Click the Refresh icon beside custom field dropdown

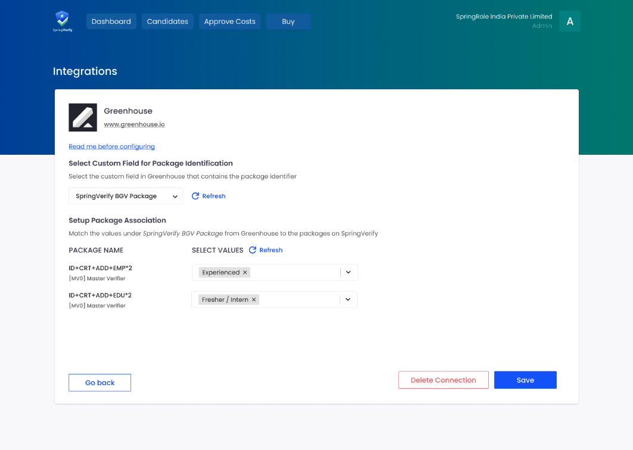pyautogui.click(x=196, y=196)
